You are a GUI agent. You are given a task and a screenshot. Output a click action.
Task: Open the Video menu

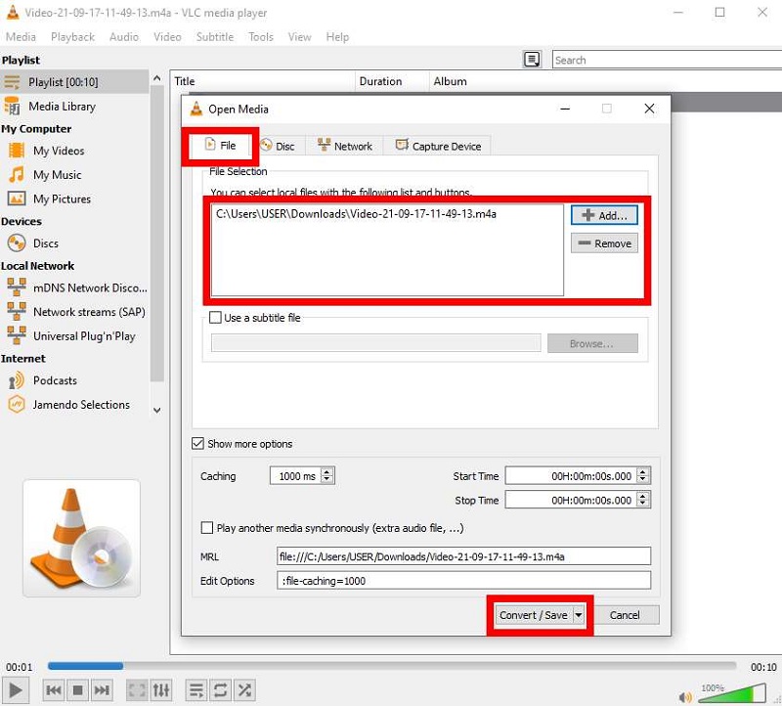[167, 37]
